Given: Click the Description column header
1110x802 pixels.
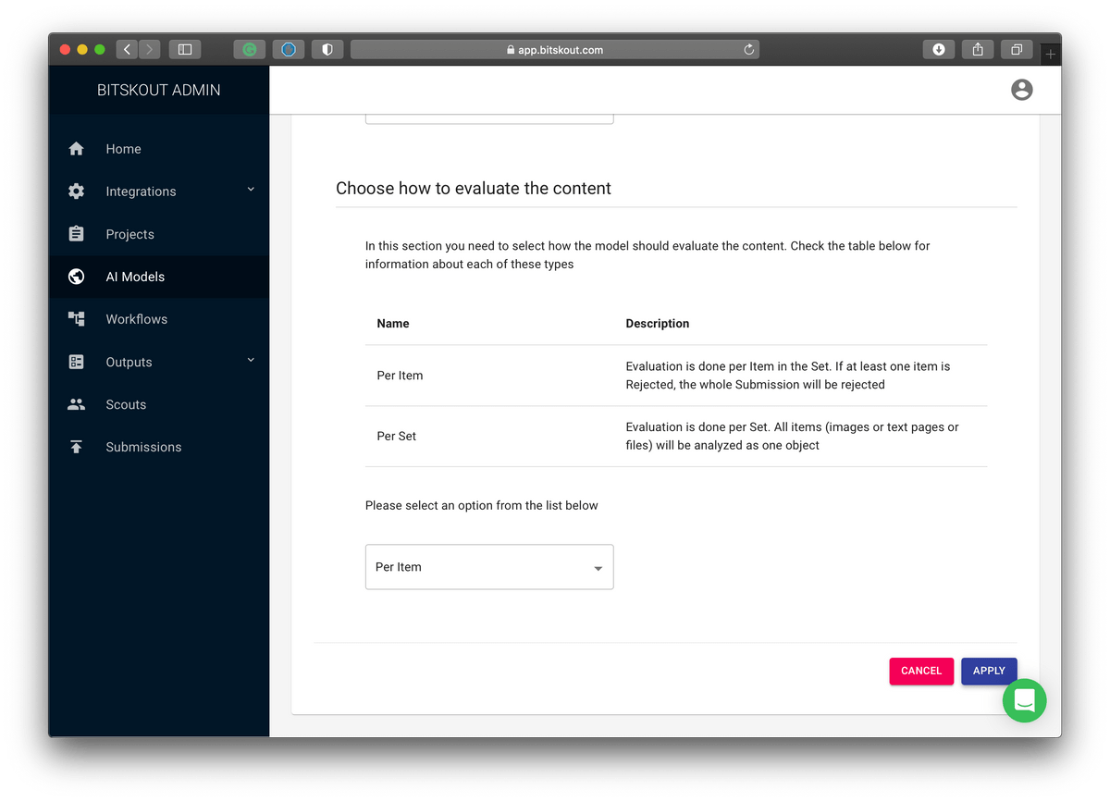Looking at the screenshot, I should click(x=658, y=324).
